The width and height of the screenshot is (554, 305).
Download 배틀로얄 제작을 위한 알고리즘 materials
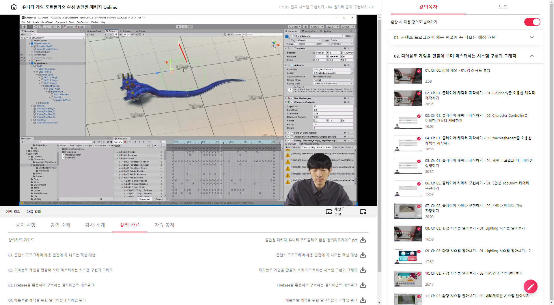363,300
